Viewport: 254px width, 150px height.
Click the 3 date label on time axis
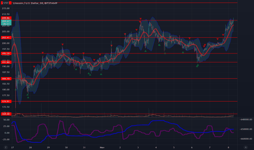click(138, 148)
